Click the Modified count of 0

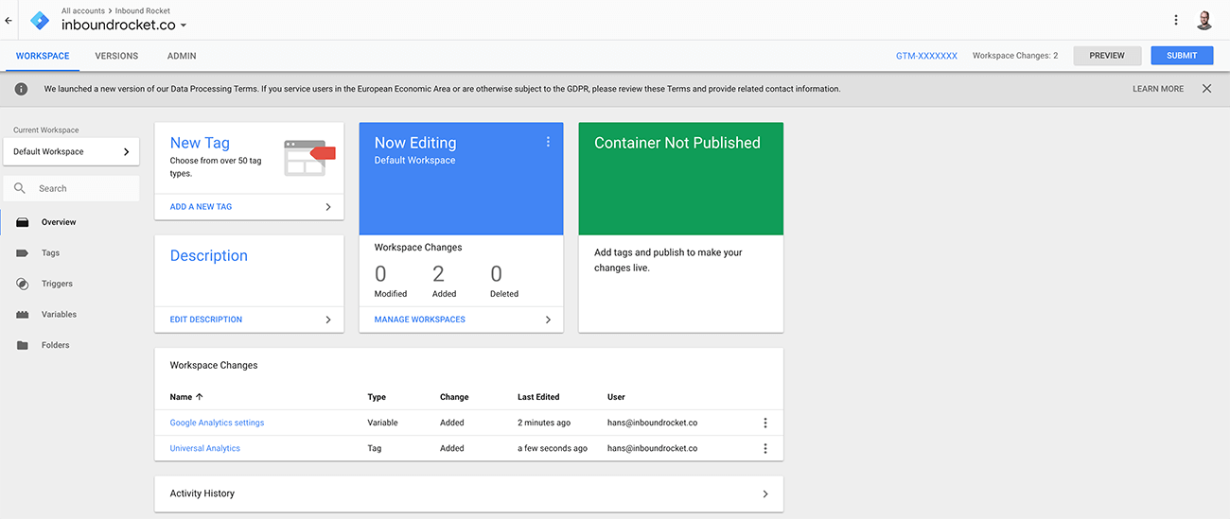[x=380, y=275]
